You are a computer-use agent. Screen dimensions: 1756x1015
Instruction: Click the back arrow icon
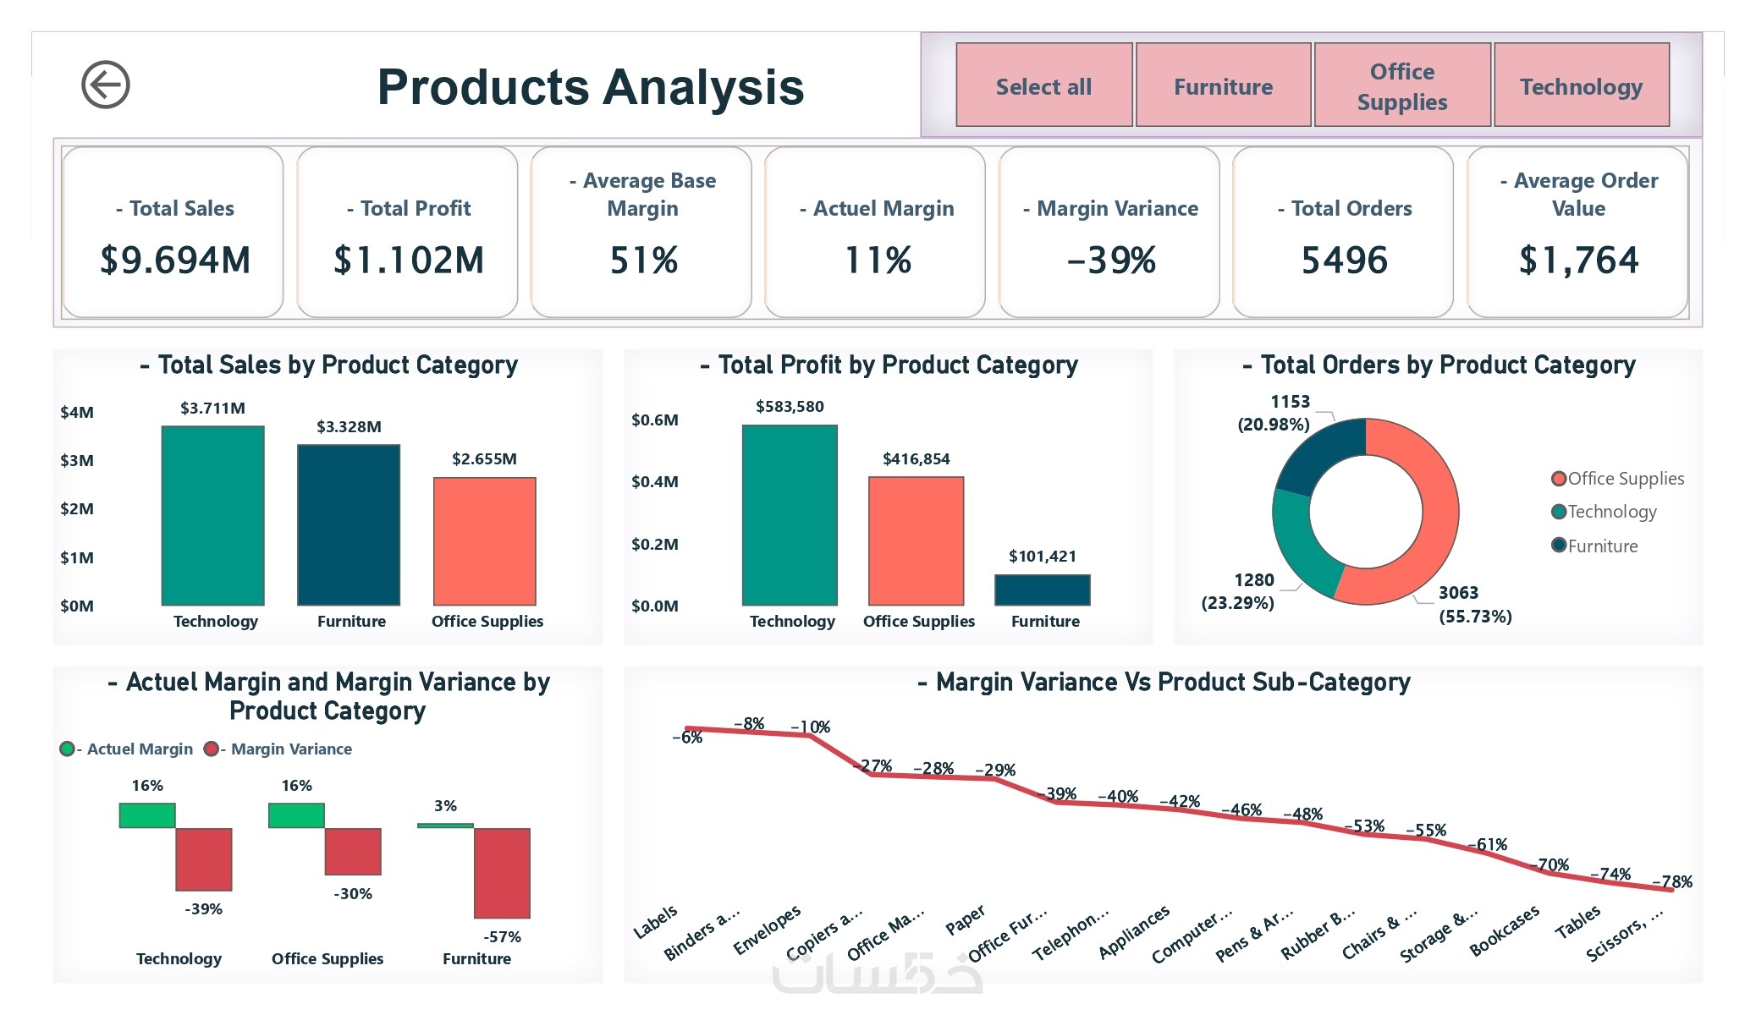tap(105, 85)
